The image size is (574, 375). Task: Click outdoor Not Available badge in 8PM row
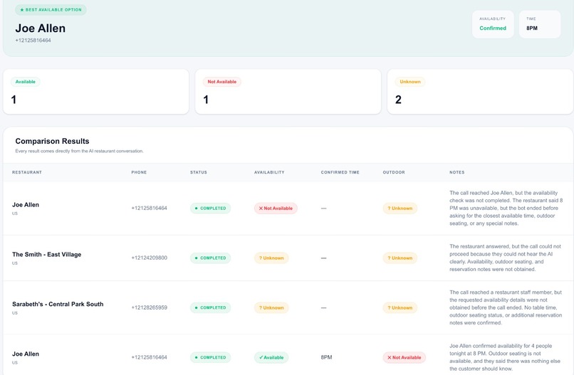coord(404,357)
